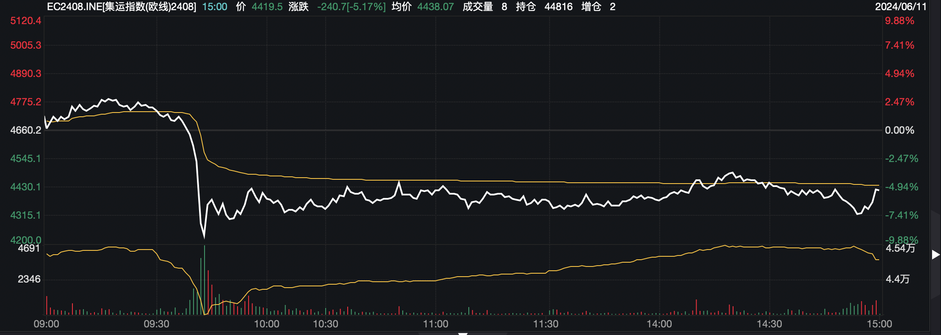Click the 5120.4 price axis label

26,21
